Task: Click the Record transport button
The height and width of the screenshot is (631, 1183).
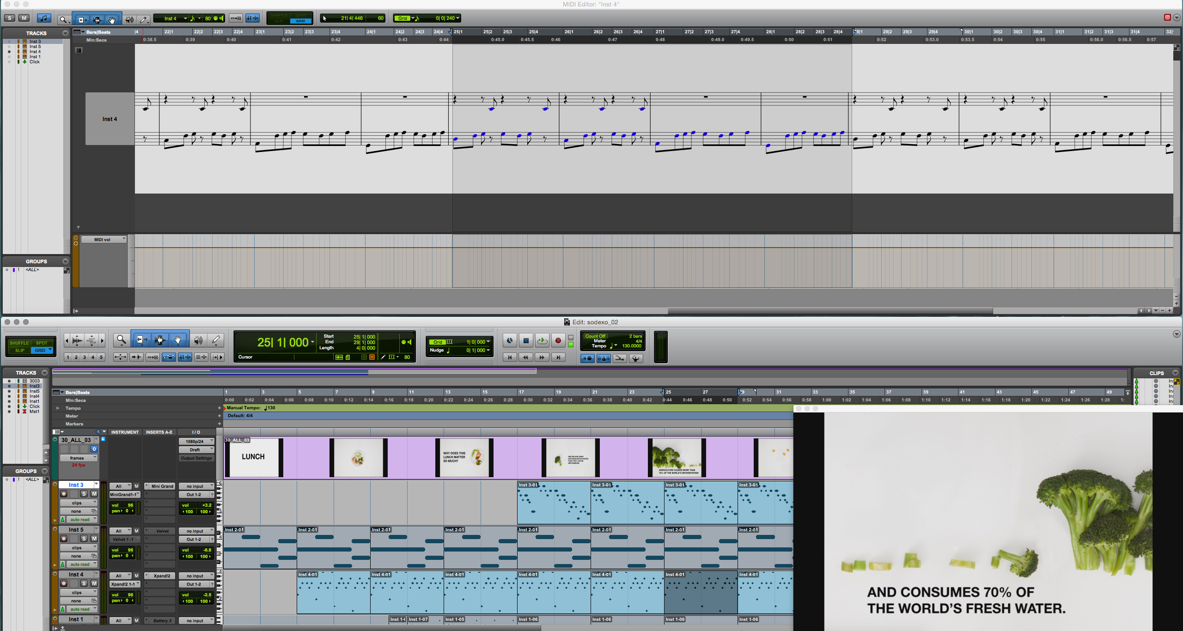Action: pyautogui.click(x=558, y=341)
